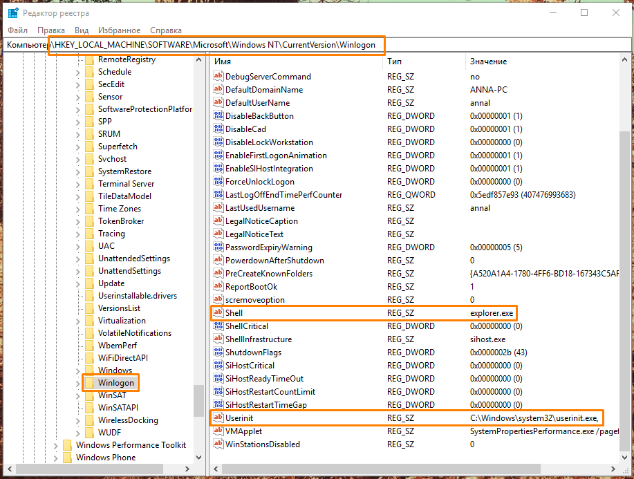Expand the Virtualization key

[x=77, y=321]
